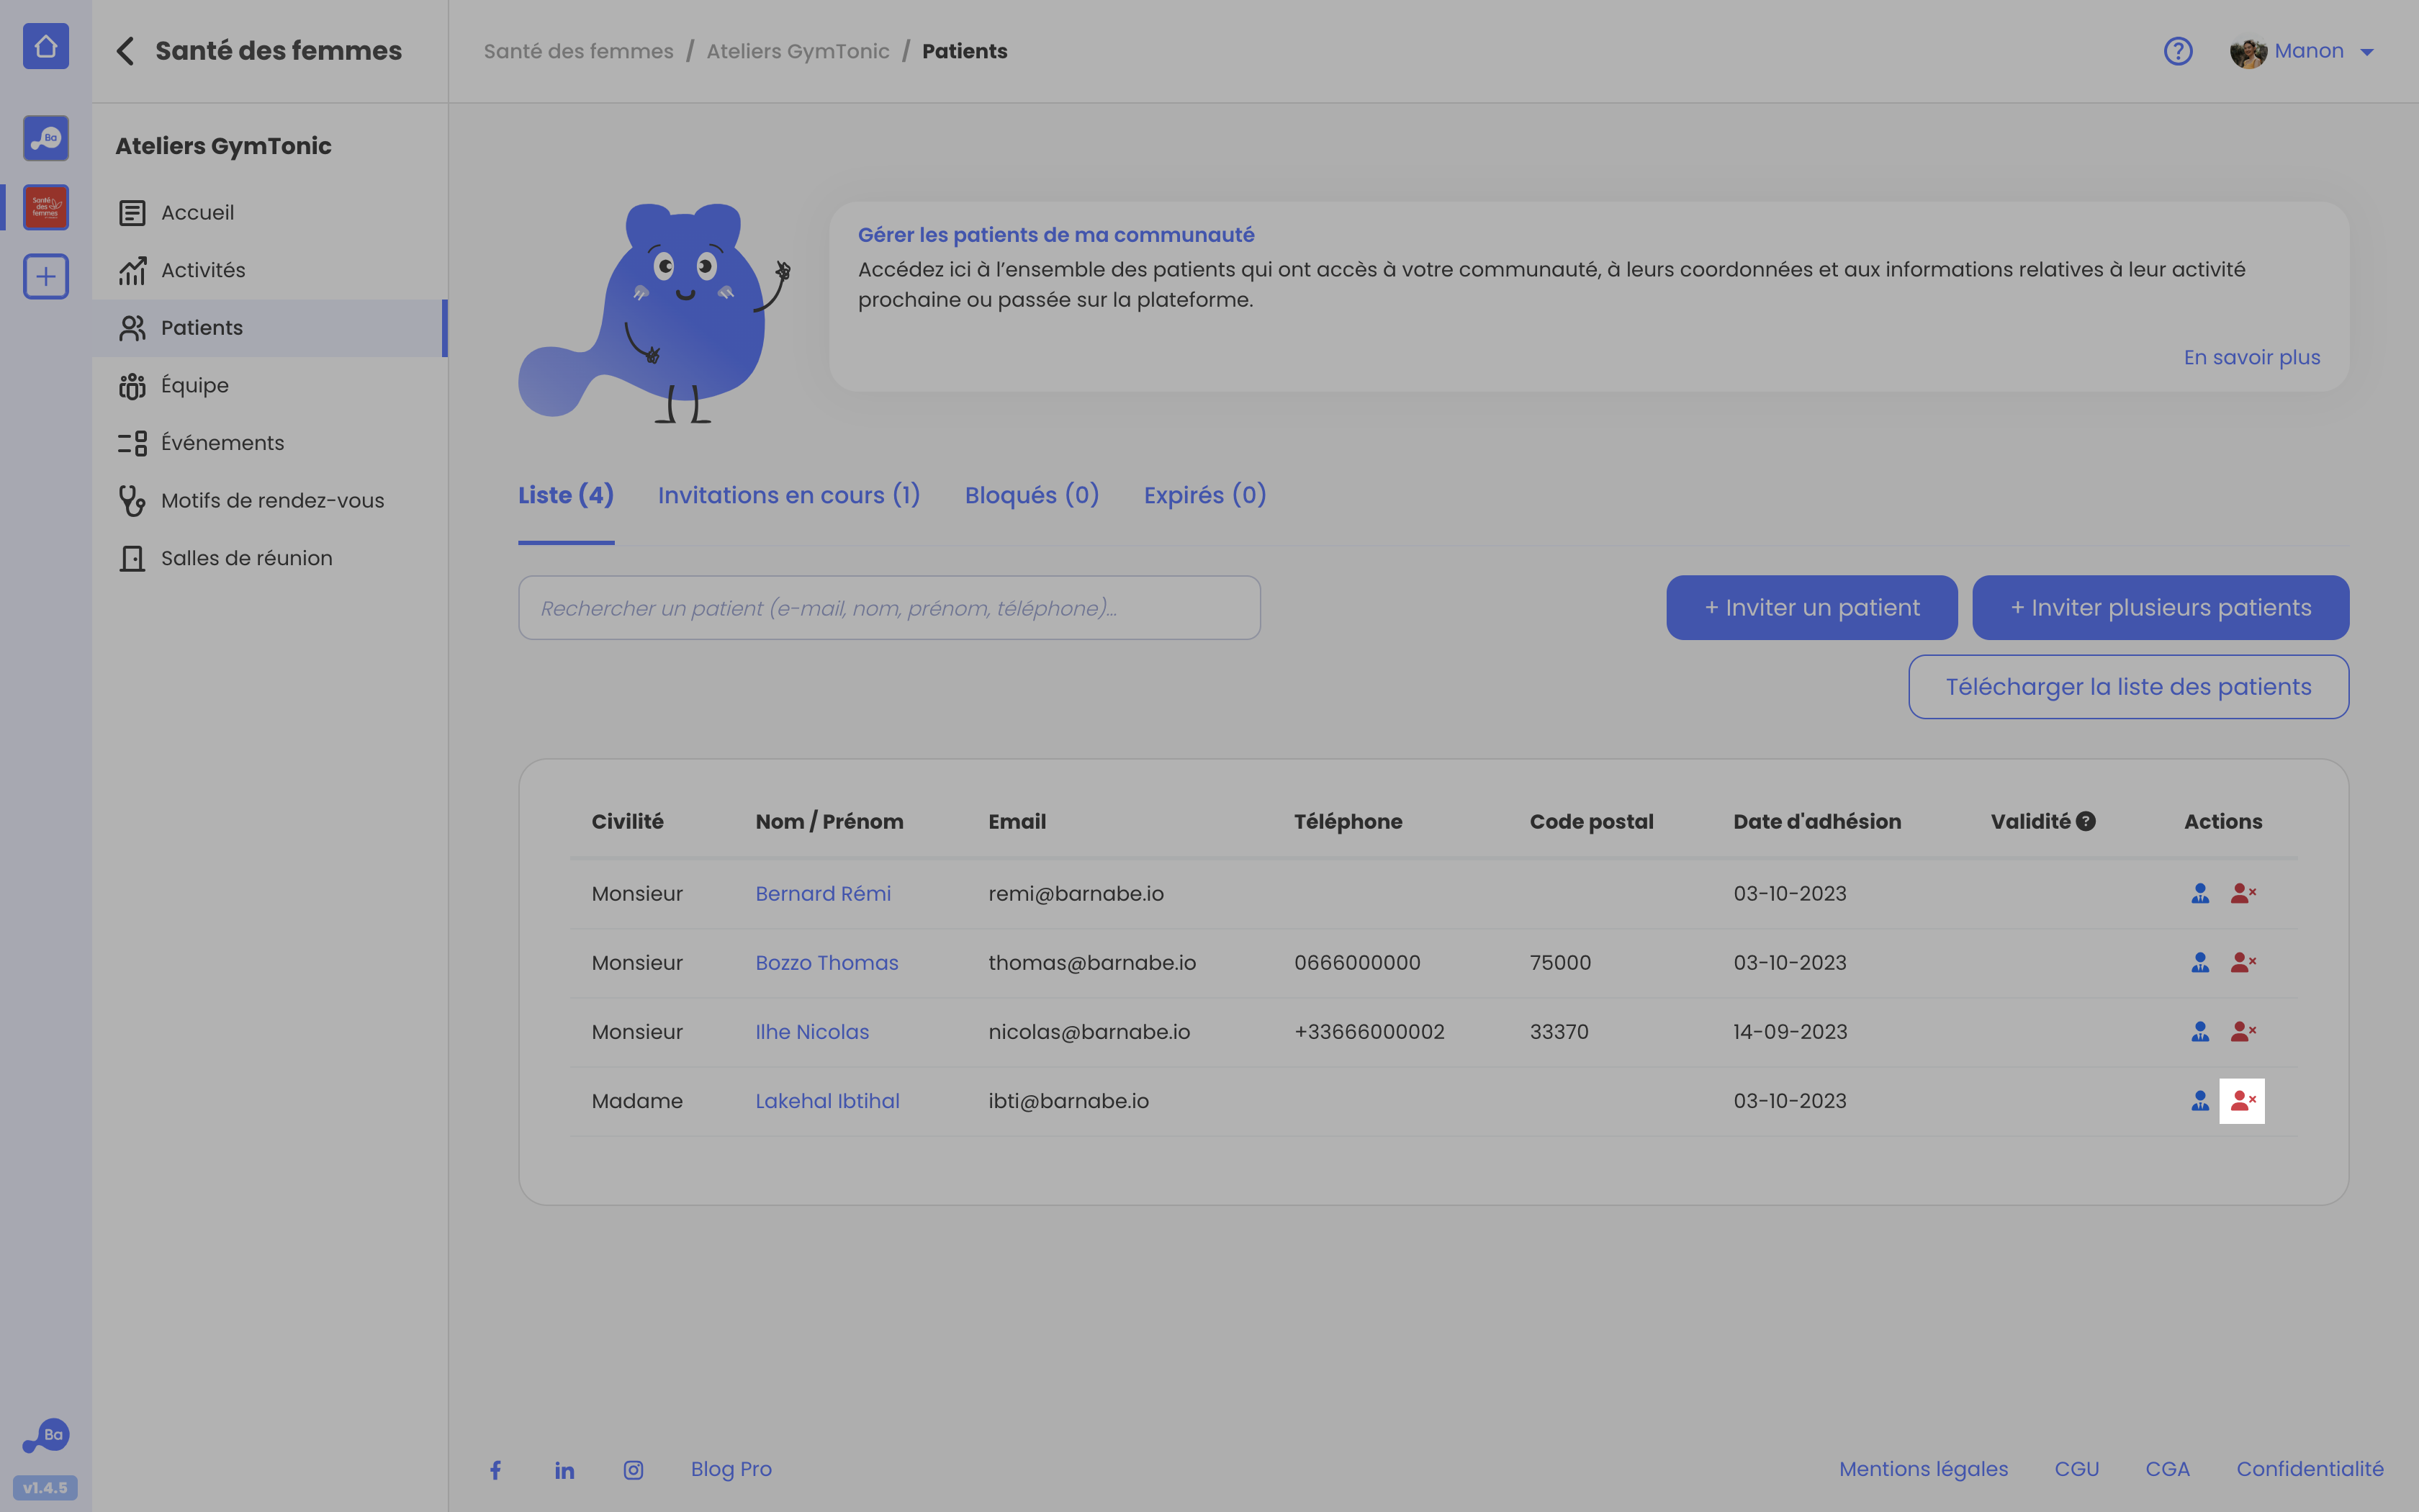Switch to Invitations en cours tab
The width and height of the screenshot is (2419, 1512).
pos(788,495)
